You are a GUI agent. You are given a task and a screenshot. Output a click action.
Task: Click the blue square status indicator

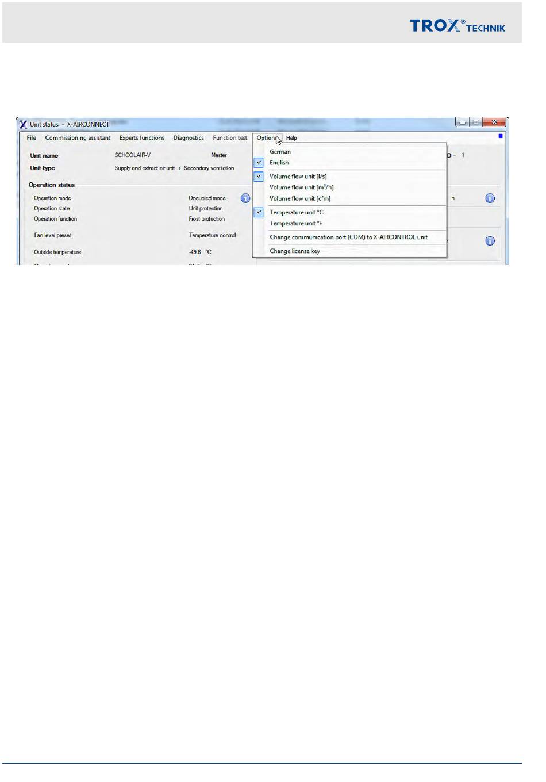point(501,136)
